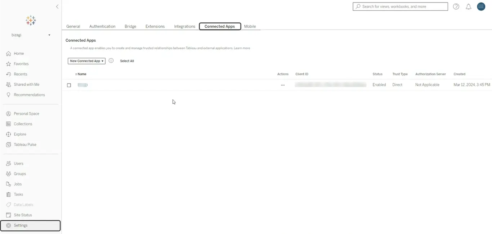Open the notifications bell
492x234 pixels.
[469, 6]
